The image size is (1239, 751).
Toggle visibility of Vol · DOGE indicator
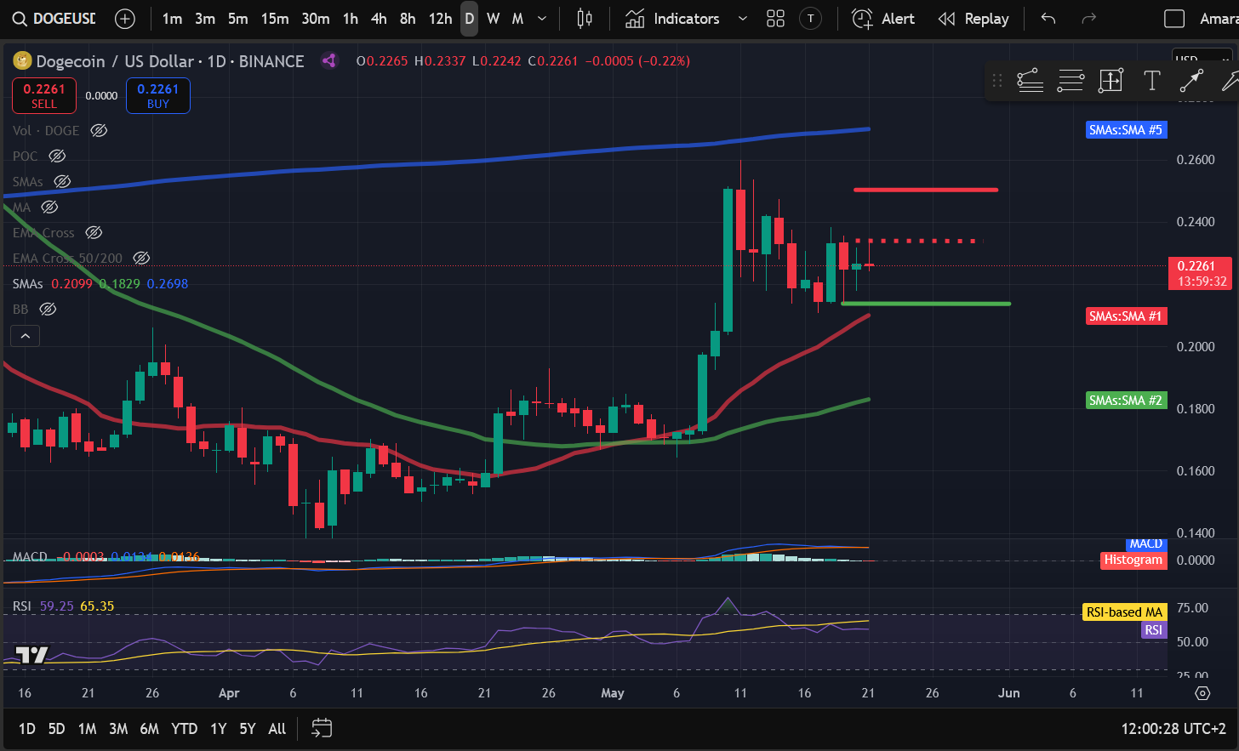[x=99, y=130]
